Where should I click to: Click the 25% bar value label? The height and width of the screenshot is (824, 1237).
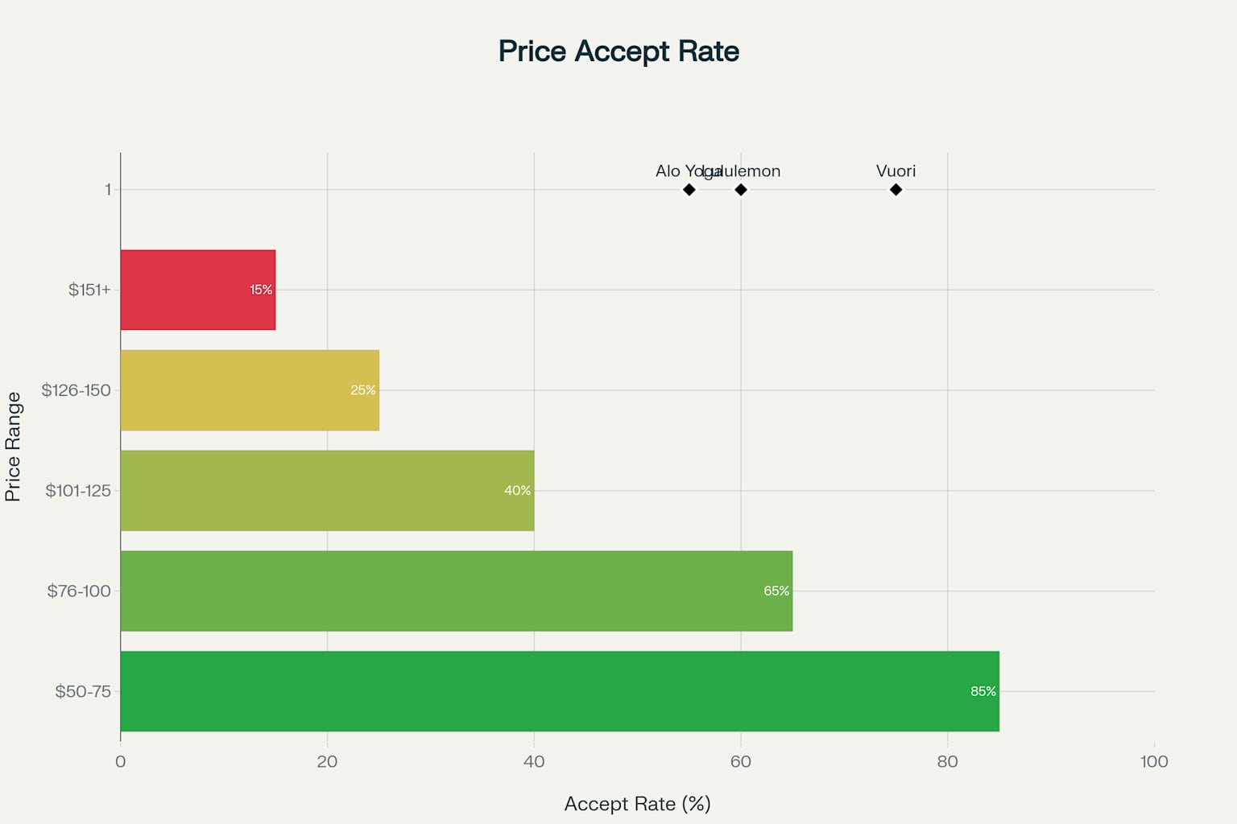pos(362,390)
